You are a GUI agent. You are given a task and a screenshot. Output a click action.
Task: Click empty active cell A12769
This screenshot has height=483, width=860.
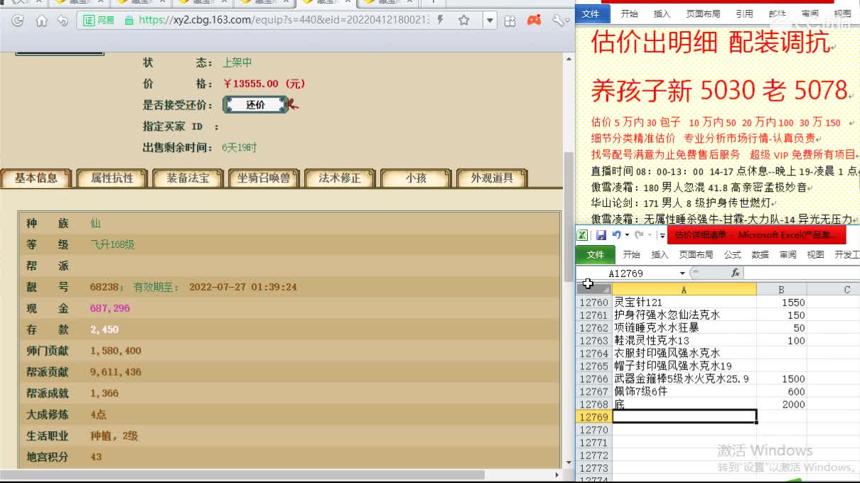tap(684, 417)
